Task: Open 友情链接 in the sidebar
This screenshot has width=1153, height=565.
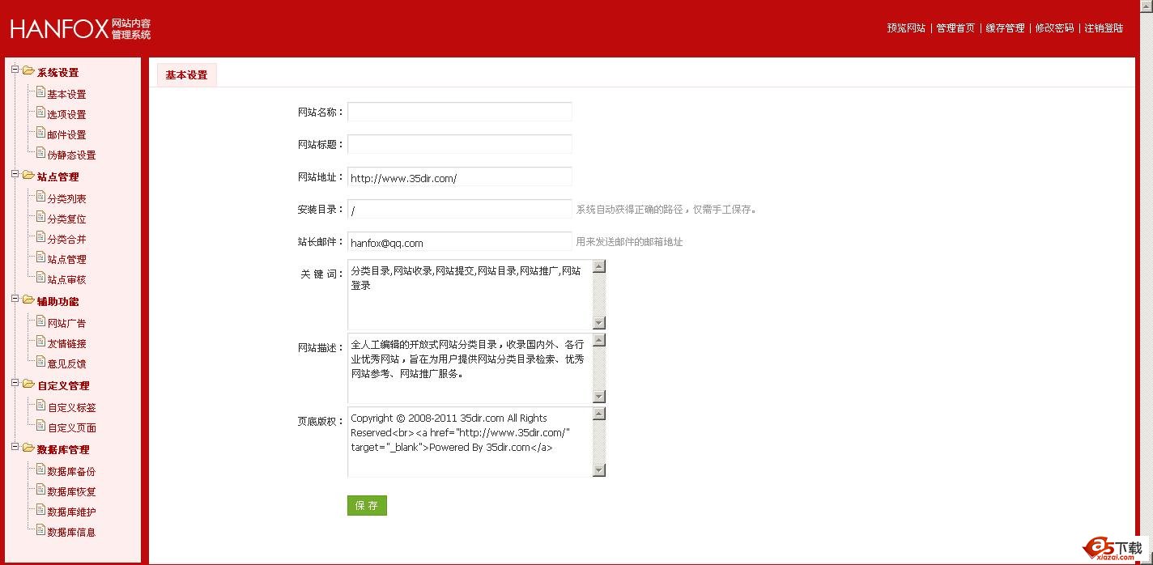Action: tap(66, 344)
